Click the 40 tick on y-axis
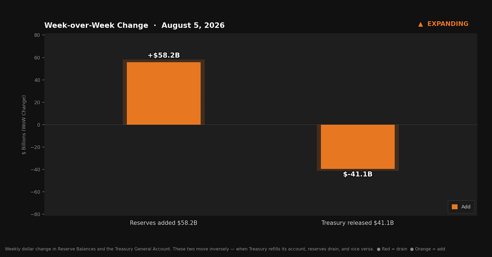 tap(37, 80)
